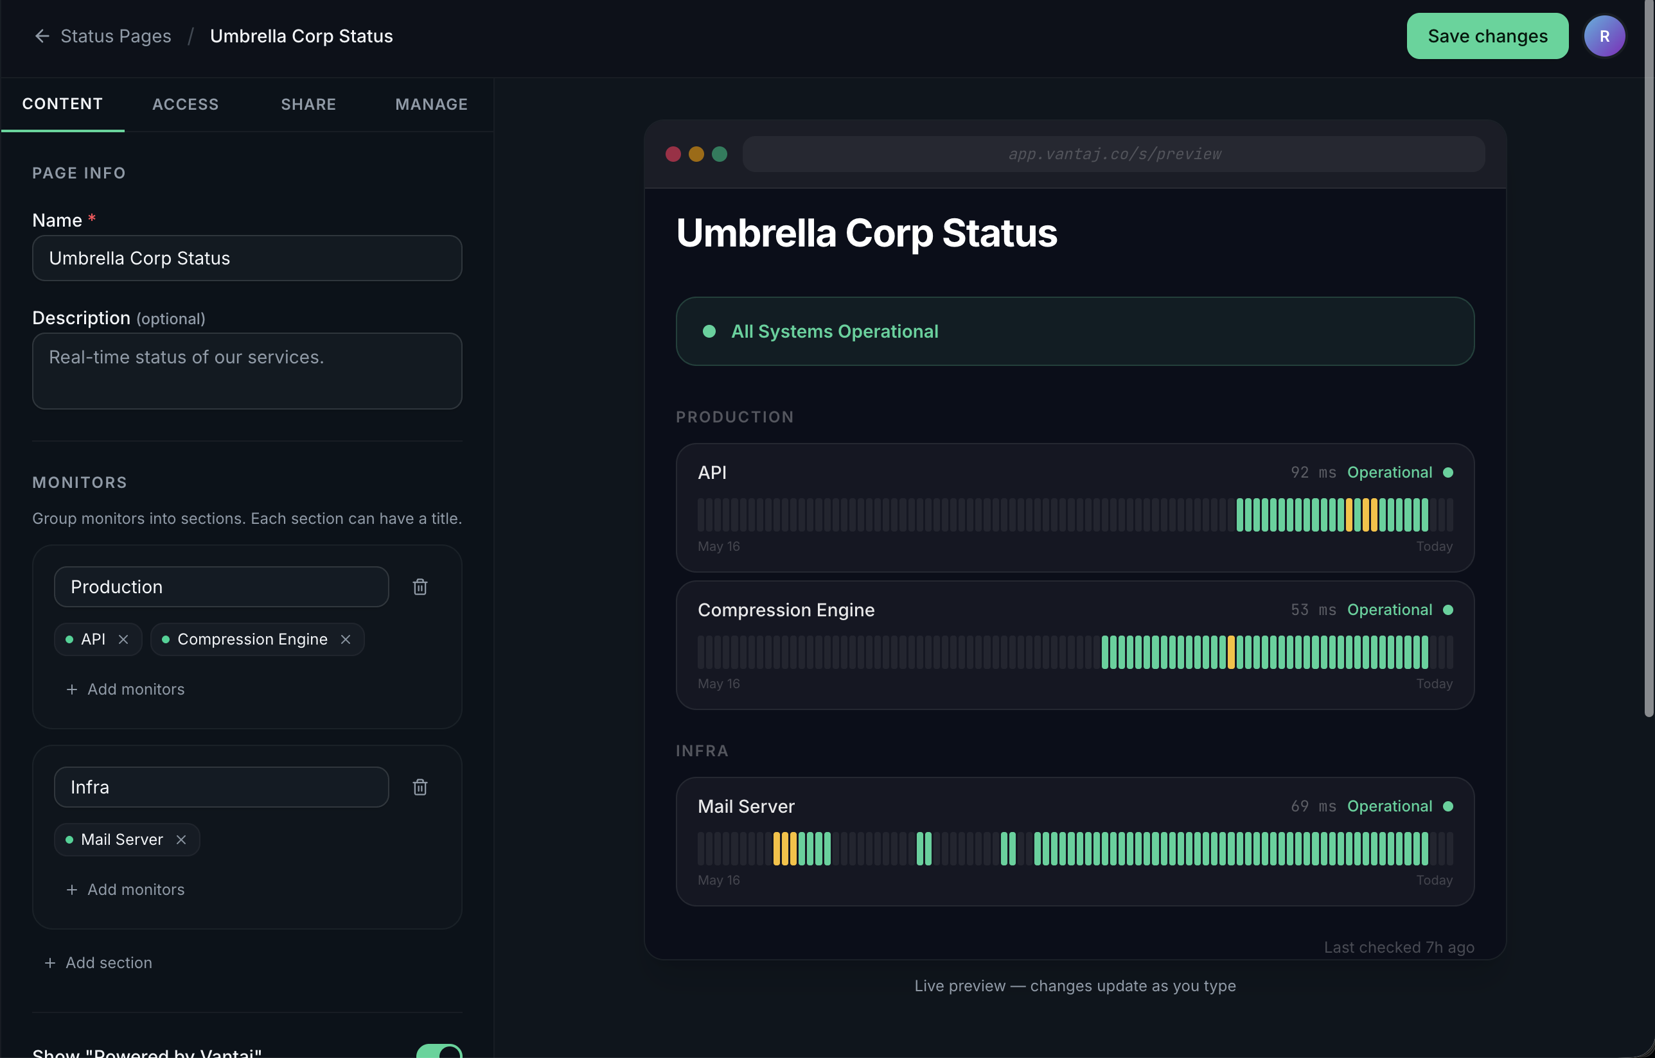Click the Last checked 7h ago text

[1399, 948]
